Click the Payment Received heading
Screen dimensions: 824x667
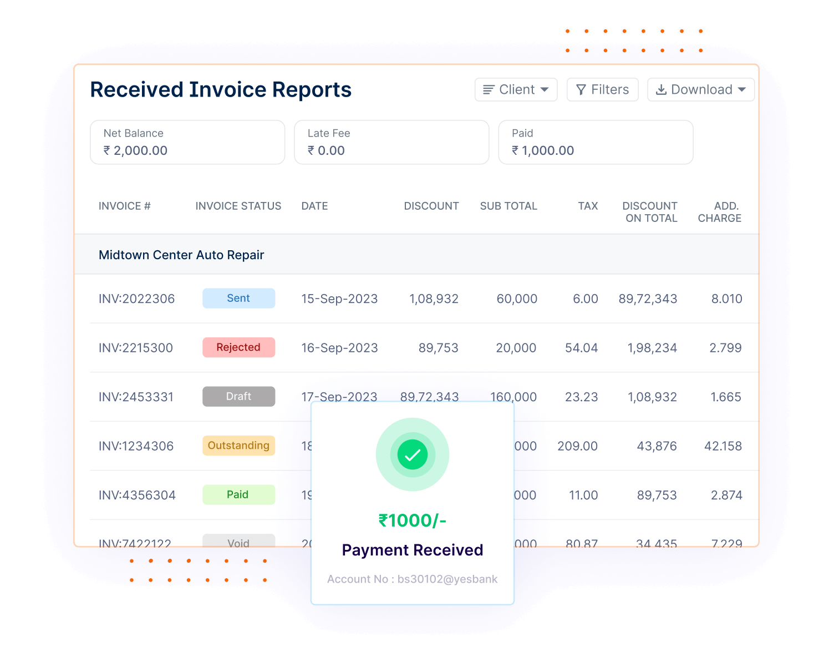[413, 550]
